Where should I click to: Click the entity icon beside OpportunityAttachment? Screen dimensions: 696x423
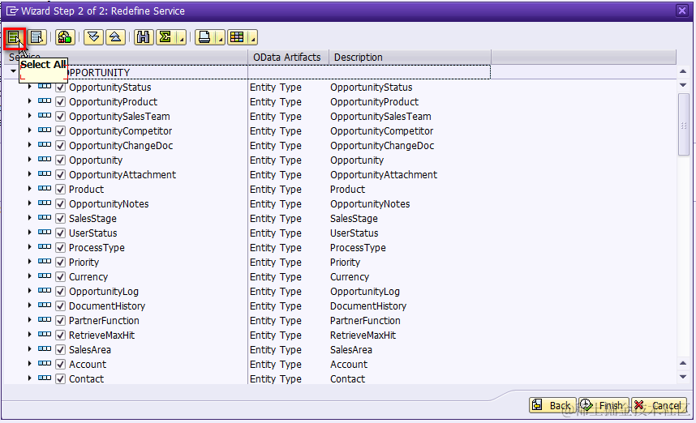45,174
